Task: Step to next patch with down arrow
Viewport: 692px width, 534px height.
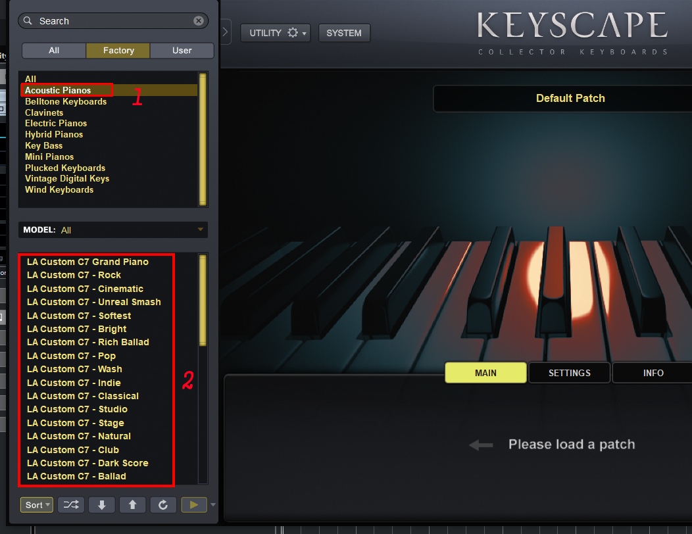Action: (101, 504)
